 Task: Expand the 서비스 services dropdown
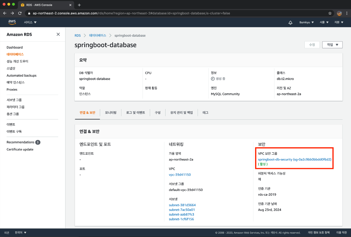click(30, 22)
